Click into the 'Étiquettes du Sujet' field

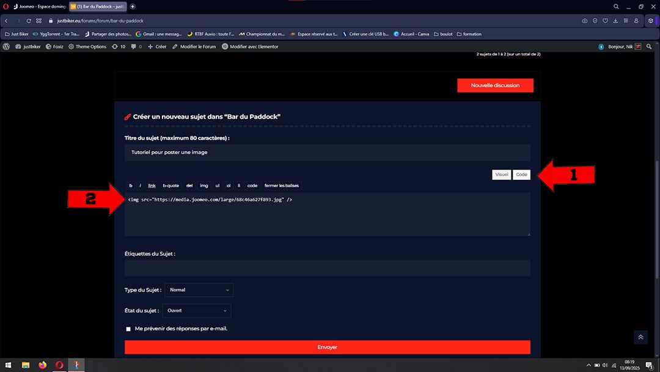click(x=327, y=268)
